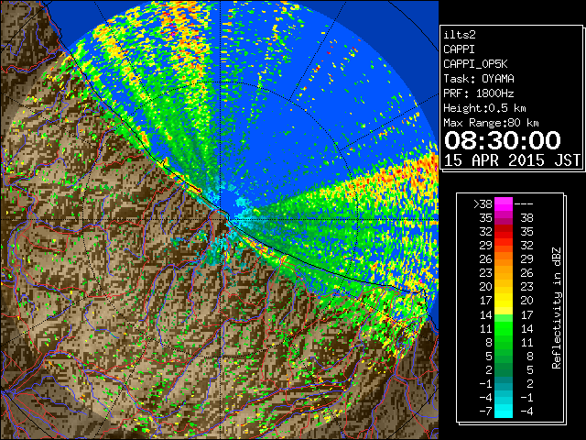Click the '>38' legend value label

click(x=483, y=204)
